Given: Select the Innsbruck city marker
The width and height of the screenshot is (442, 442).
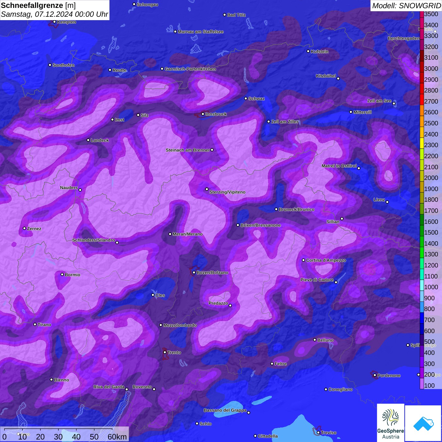Looking at the screenshot, I should [x=203, y=114].
